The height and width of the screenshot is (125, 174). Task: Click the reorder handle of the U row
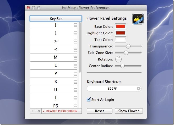(x=75, y=90)
